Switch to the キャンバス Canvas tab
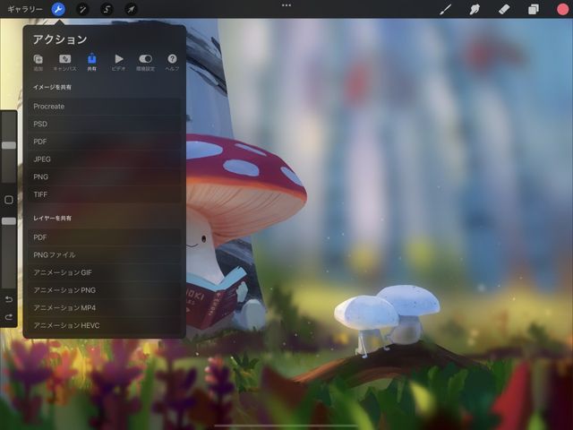The width and height of the screenshot is (573, 430). coord(64,63)
